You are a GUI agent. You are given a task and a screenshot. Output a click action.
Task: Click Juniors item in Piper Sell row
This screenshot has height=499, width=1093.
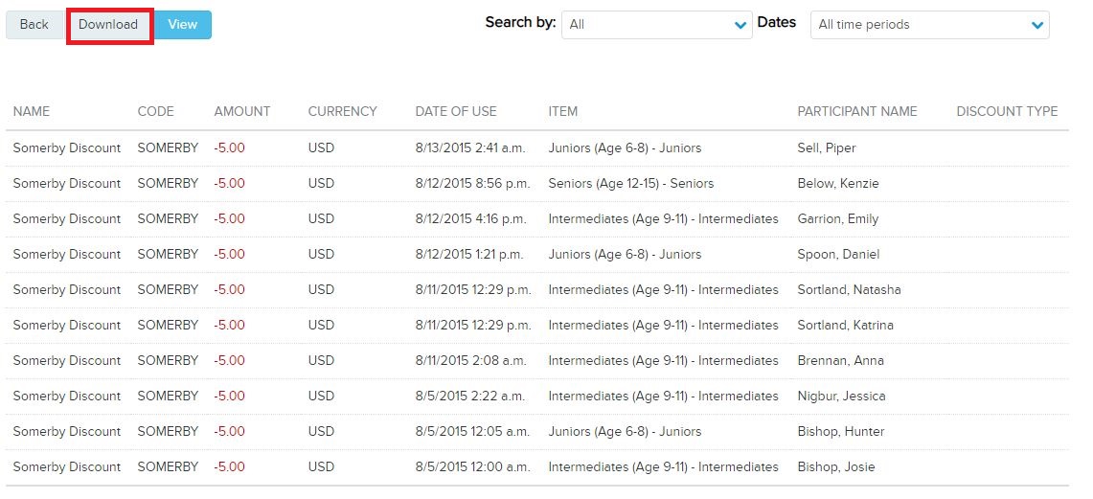[625, 147]
